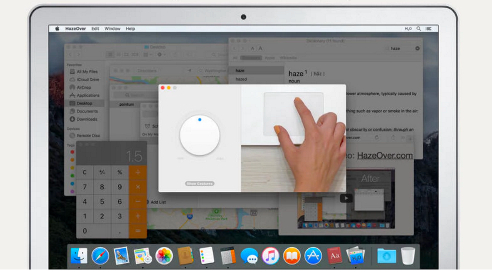
Task: Select list view in Finder toolbar
Action: click(119, 54)
